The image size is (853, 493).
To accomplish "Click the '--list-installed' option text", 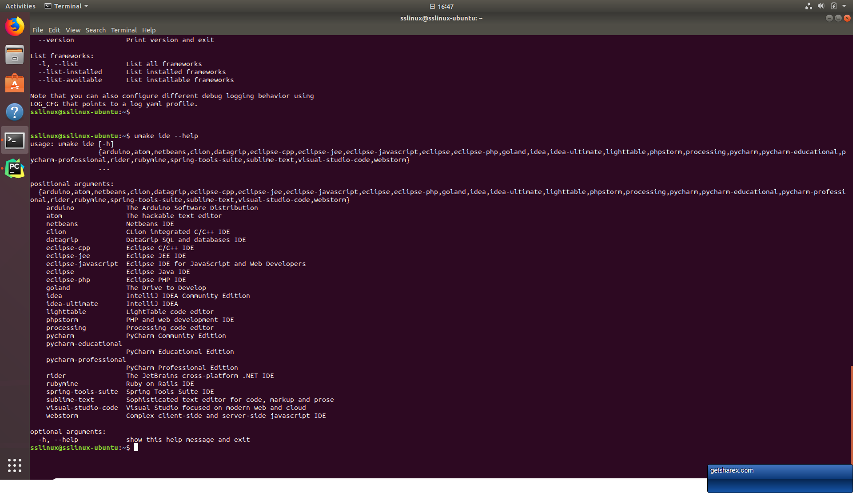I will tap(70, 72).
